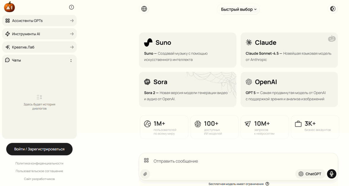Select the Suno music model card
This screenshot has height=186, width=349.
(x=188, y=50)
